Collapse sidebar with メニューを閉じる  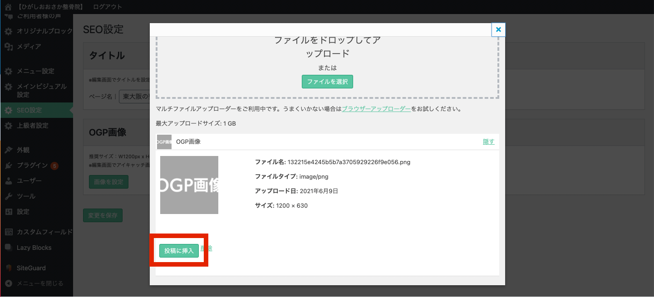pyautogui.click(x=39, y=283)
